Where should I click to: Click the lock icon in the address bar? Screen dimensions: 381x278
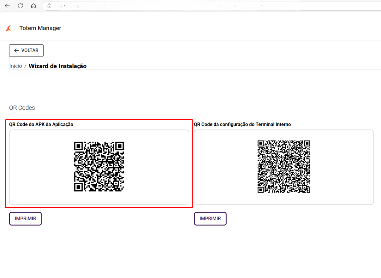50,6
